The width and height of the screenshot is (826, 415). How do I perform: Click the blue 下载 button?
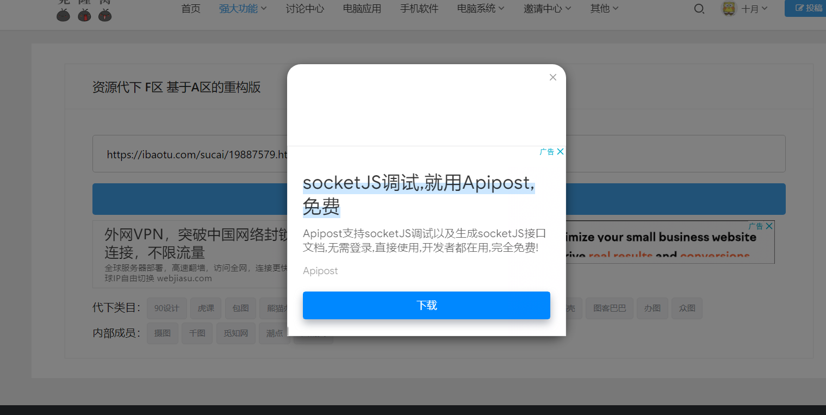pyautogui.click(x=426, y=305)
